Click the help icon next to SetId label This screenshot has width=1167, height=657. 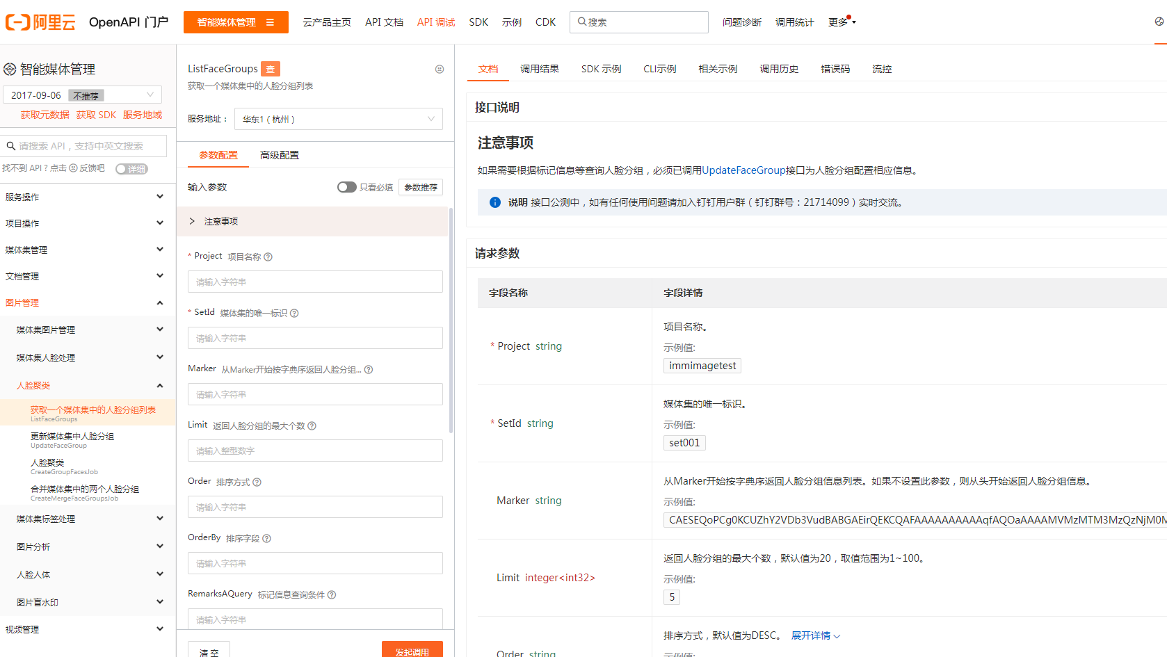point(294,313)
